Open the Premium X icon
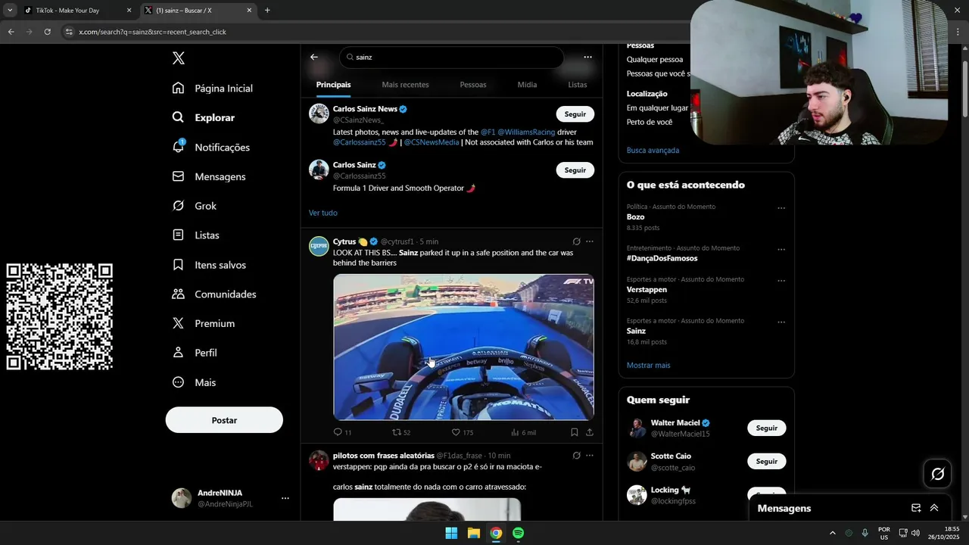This screenshot has height=545, width=969. tap(178, 323)
